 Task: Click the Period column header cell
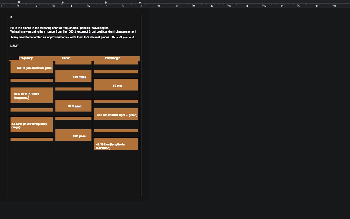point(66,58)
